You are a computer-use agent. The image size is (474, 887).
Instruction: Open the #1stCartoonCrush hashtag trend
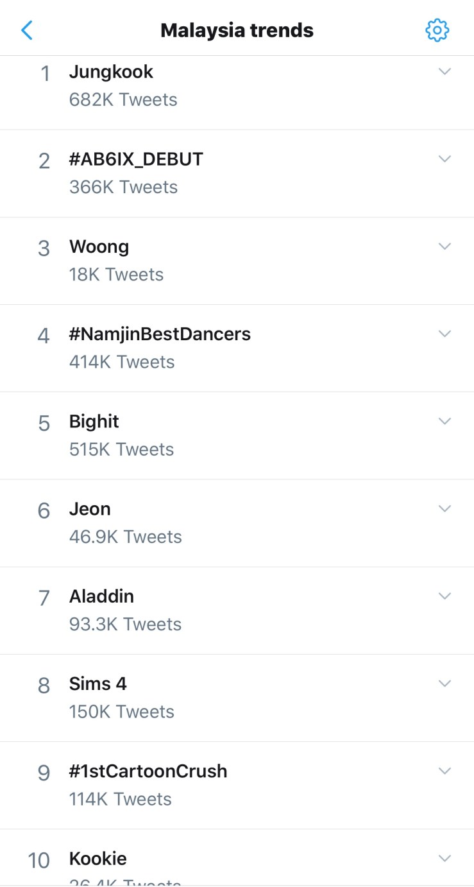[x=148, y=771]
